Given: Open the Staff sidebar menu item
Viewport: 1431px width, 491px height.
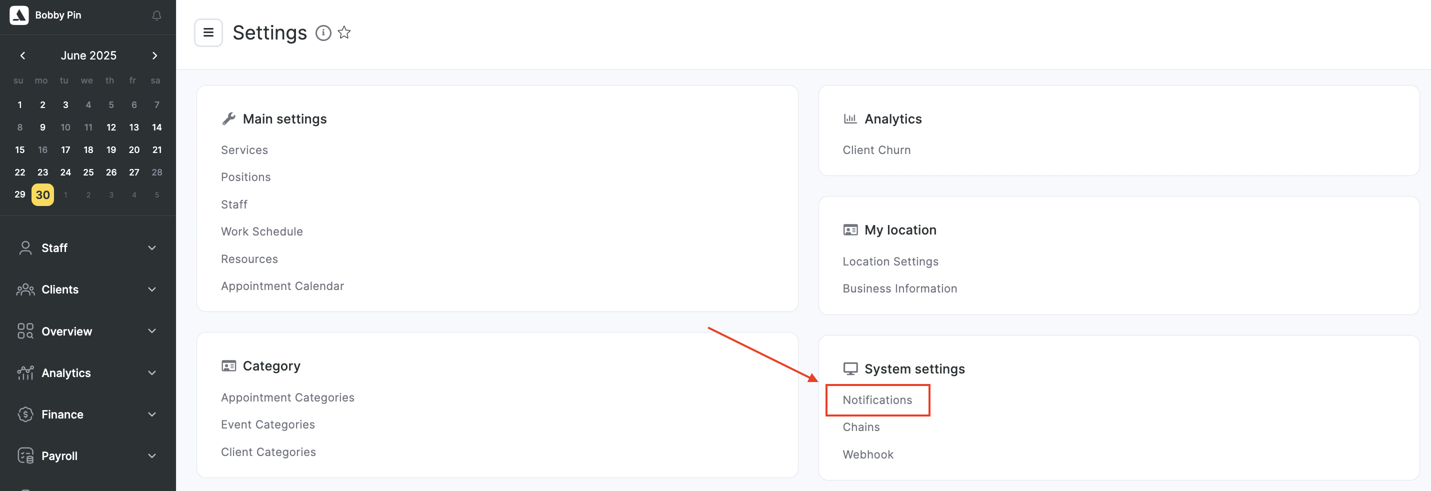Looking at the screenshot, I should 88,247.
